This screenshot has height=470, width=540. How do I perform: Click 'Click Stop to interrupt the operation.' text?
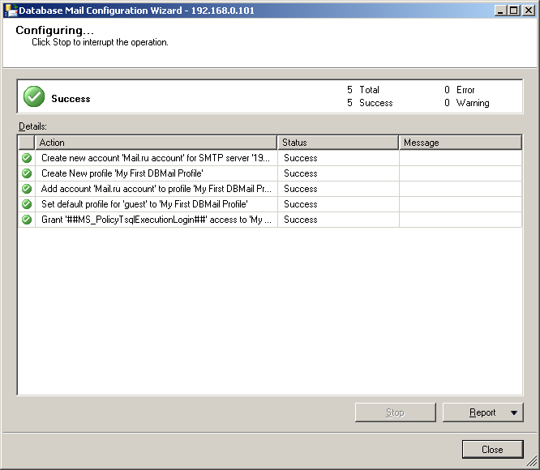pyautogui.click(x=100, y=42)
